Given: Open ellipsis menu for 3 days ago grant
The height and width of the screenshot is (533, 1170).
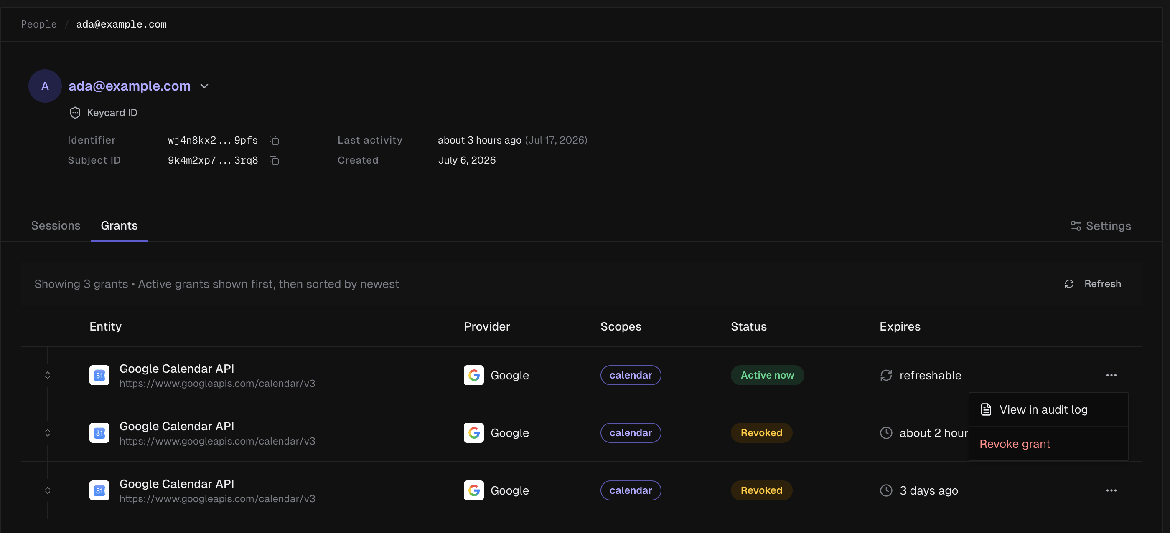Looking at the screenshot, I should pos(1111,490).
